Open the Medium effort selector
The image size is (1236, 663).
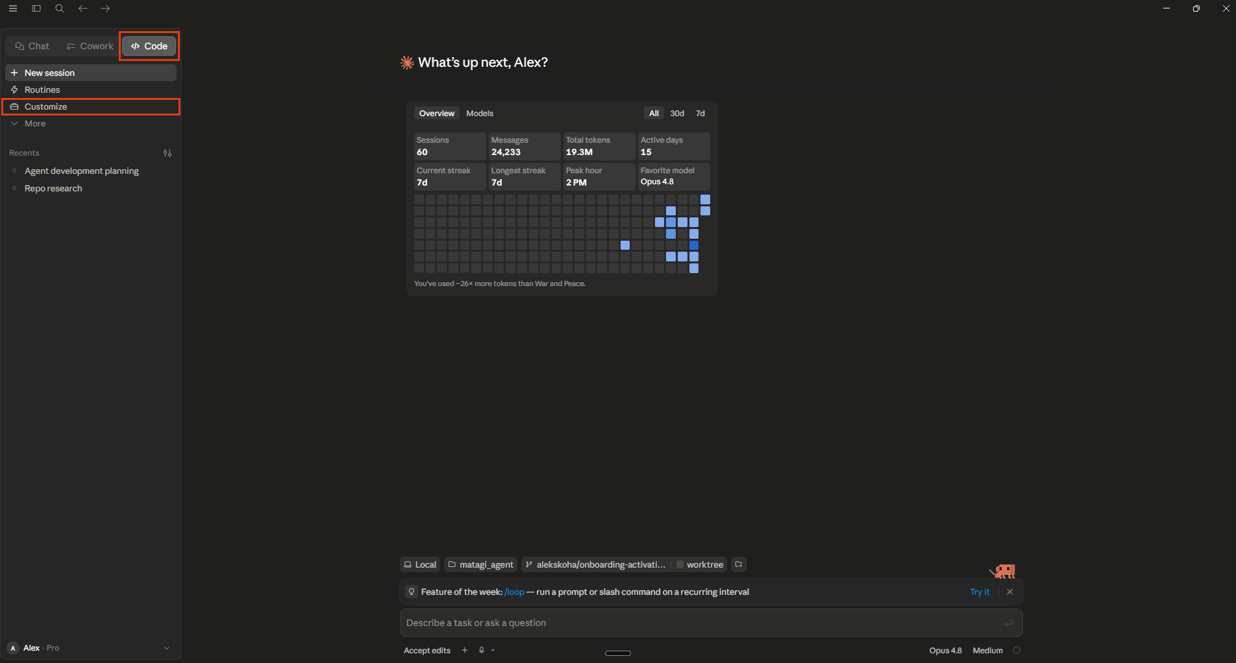pyautogui.click(x=987, y=650)
